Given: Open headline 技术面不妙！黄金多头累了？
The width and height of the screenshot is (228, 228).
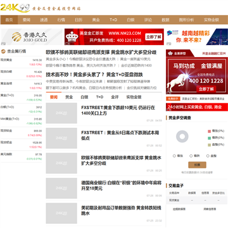Looking at the screenshot, I should tap(94, 75).
